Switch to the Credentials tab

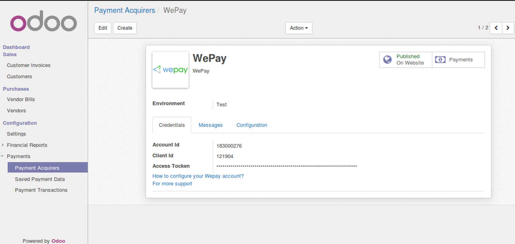[x=172, y=125]
